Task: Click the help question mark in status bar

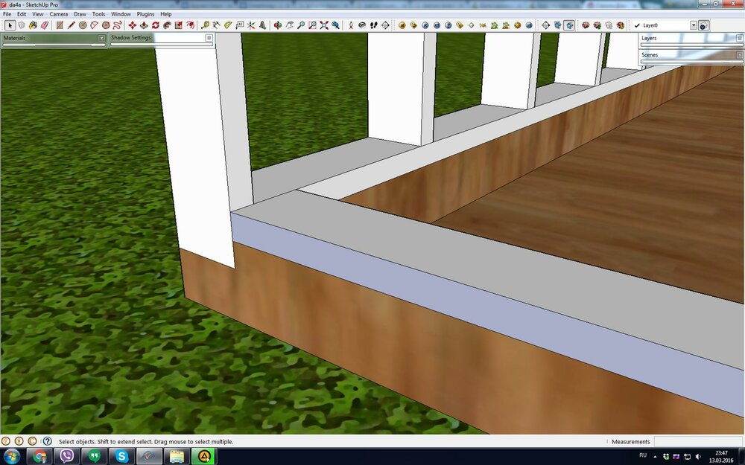Action: tap(47, 441)
